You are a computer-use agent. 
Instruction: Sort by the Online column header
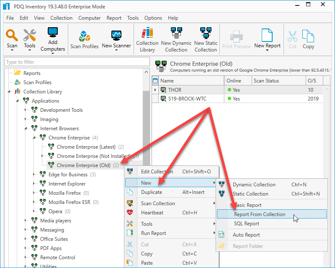(x=238, y=81)
